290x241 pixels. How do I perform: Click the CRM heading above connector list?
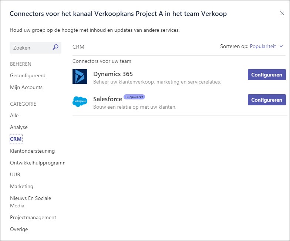coord(78,47)
